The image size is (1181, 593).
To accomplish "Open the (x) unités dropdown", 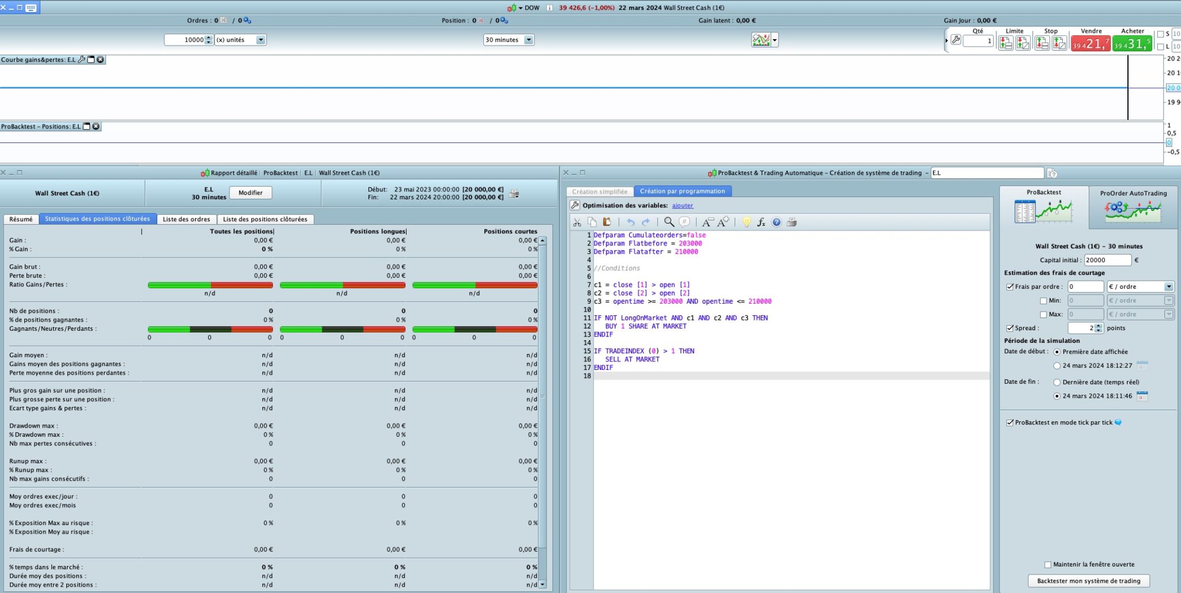I will click(x=261, y=40).
